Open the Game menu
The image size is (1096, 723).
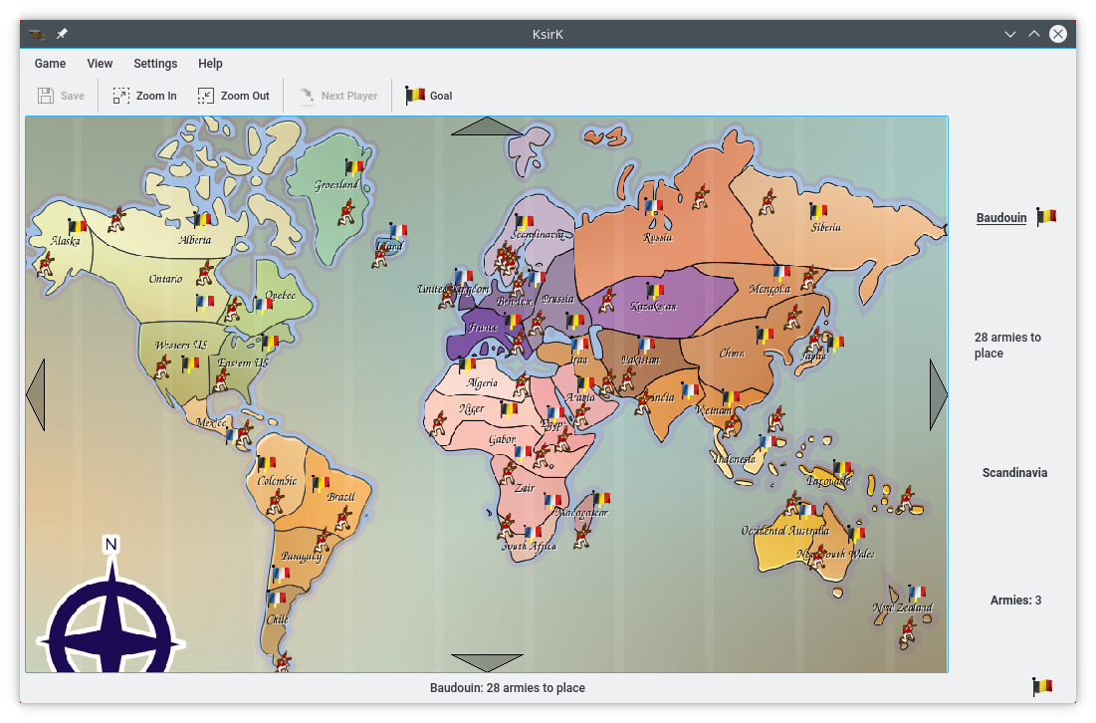pos(50,64)
